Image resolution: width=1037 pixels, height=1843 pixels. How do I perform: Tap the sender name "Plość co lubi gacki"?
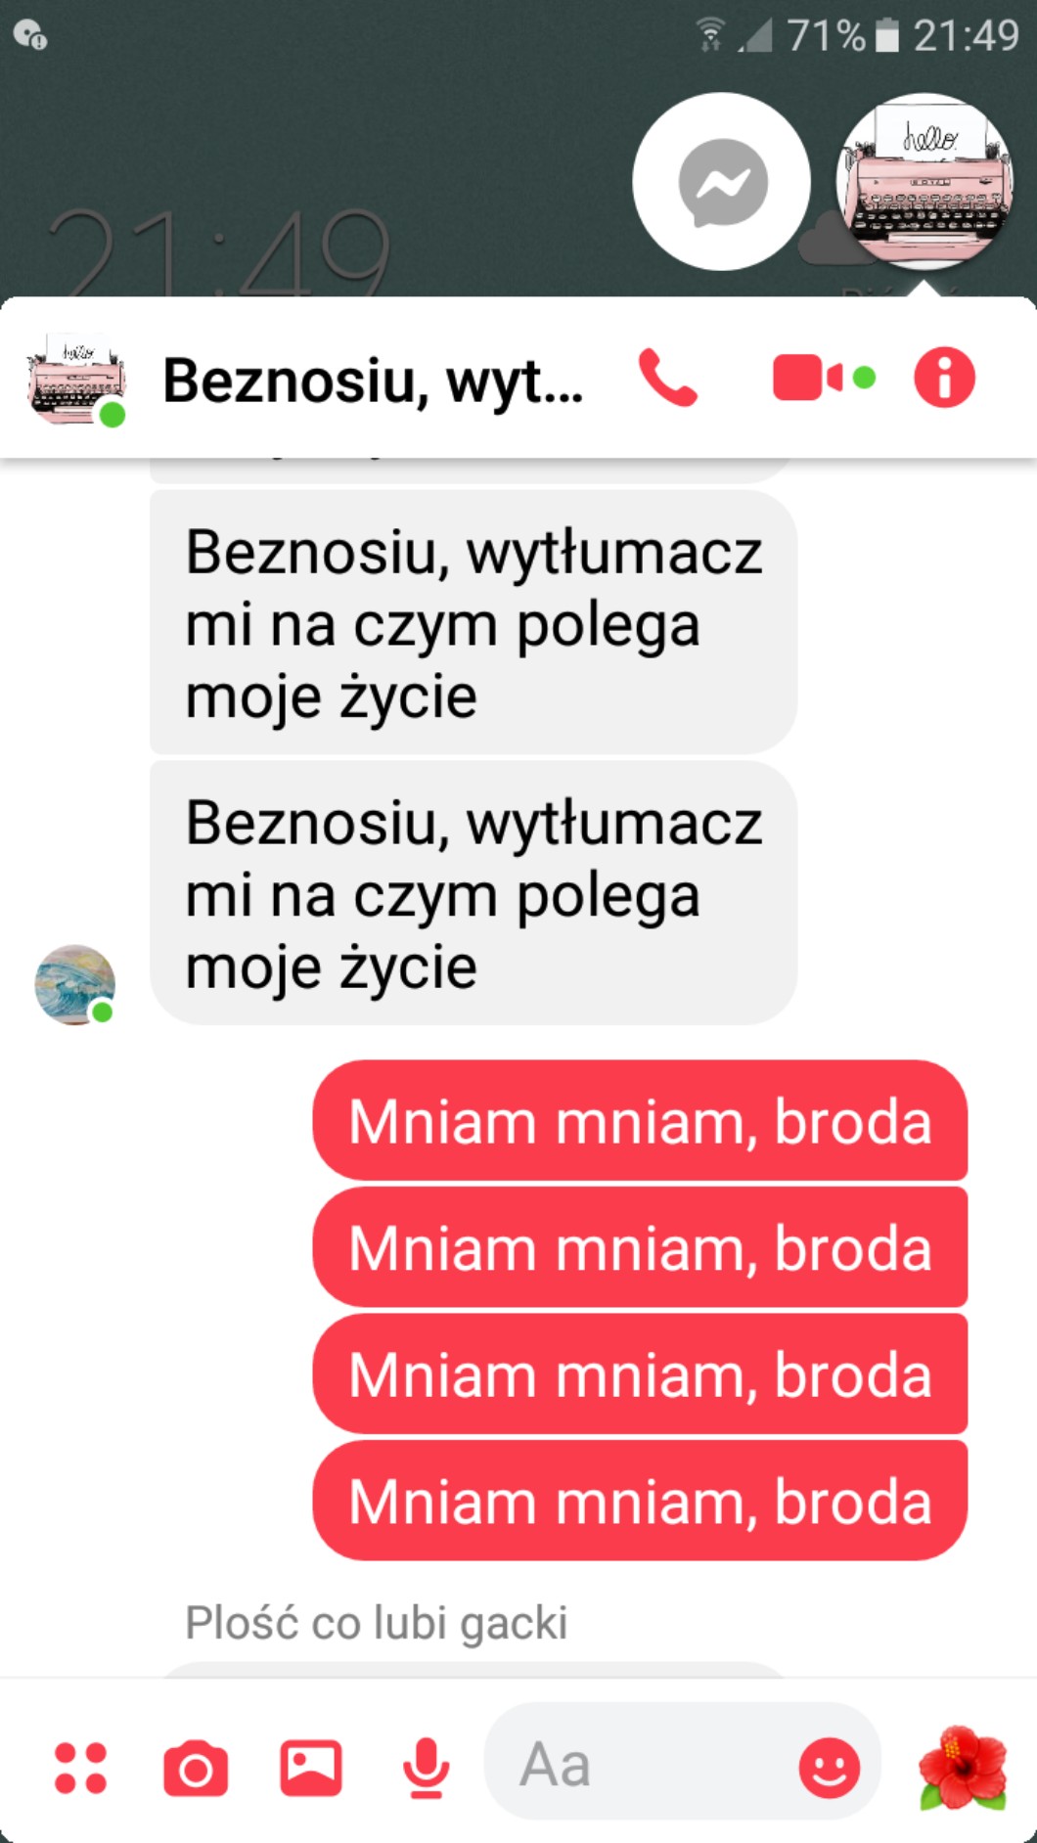click(x=377, y=1622)
